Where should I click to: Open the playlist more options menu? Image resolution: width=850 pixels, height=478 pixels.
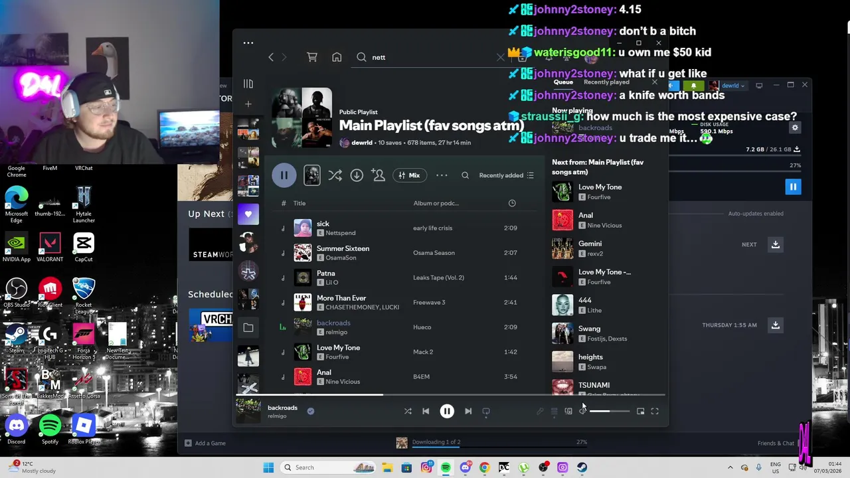tap(442, 175)
